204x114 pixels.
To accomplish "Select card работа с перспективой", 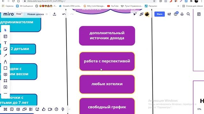I will click(x=107, y=61).
